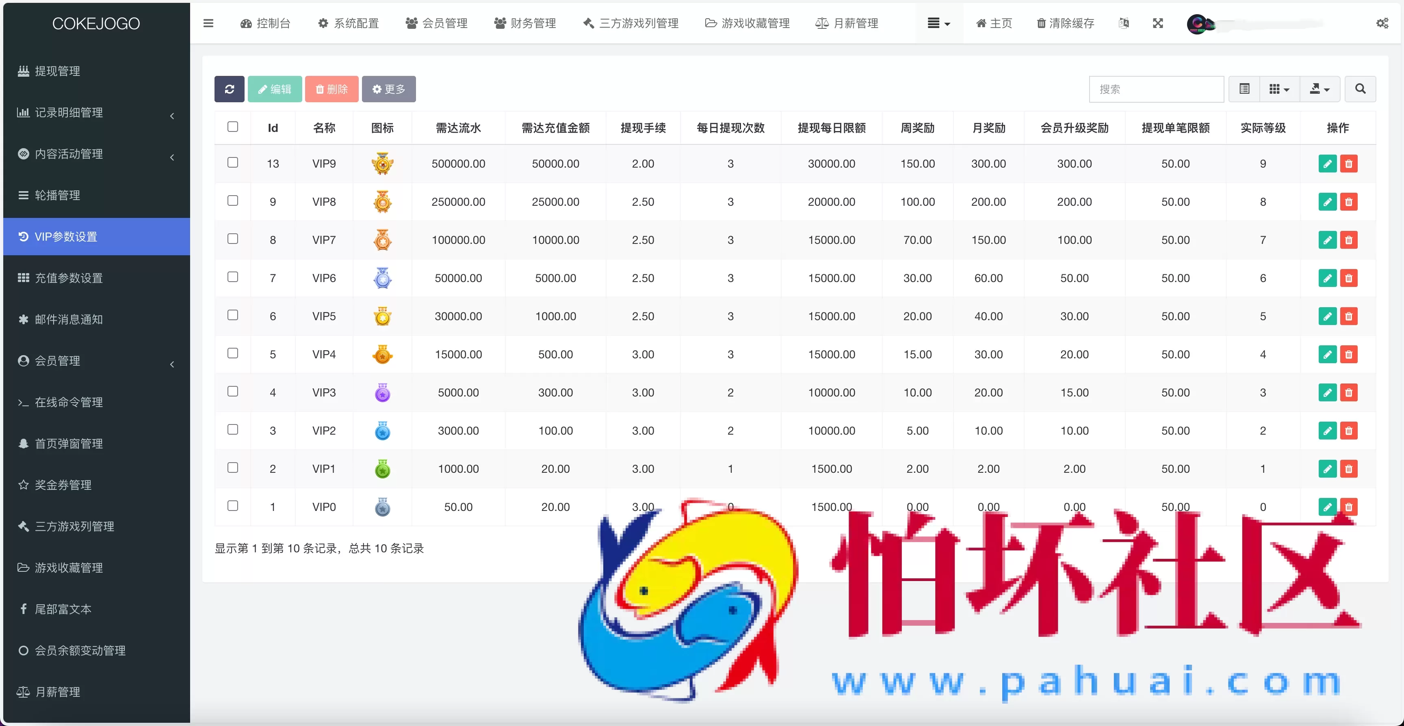Switch to 财务管理 in the top menu
Viewport: 1404px width, 726px height.
pyautogui.click(x=524, y=23)
